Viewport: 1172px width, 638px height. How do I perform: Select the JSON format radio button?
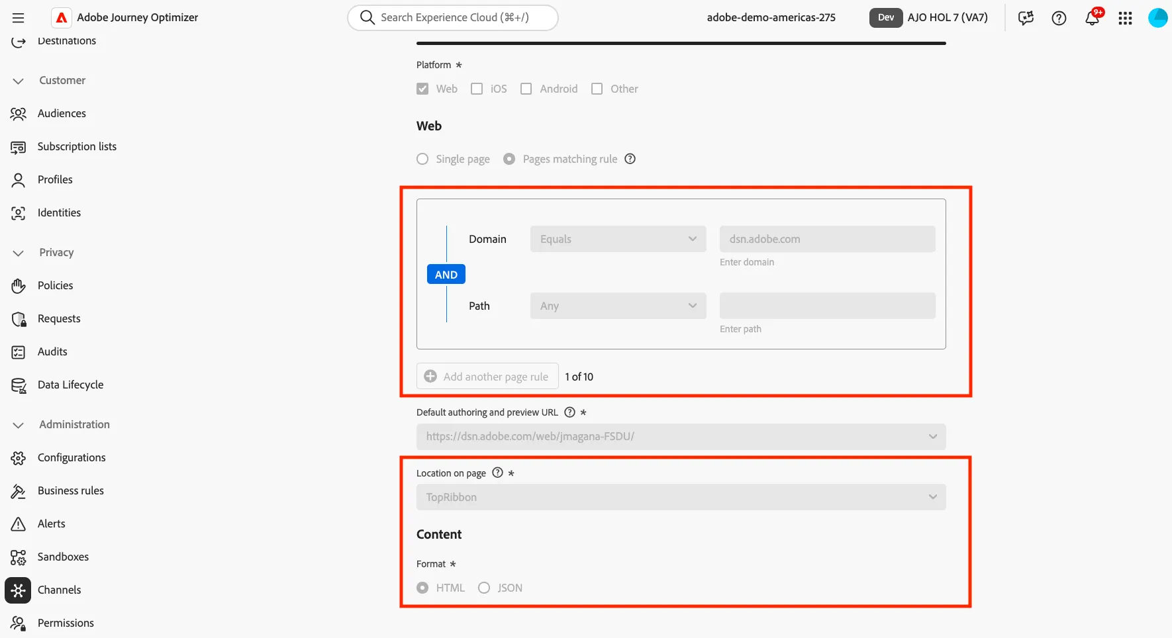[484, 588]
